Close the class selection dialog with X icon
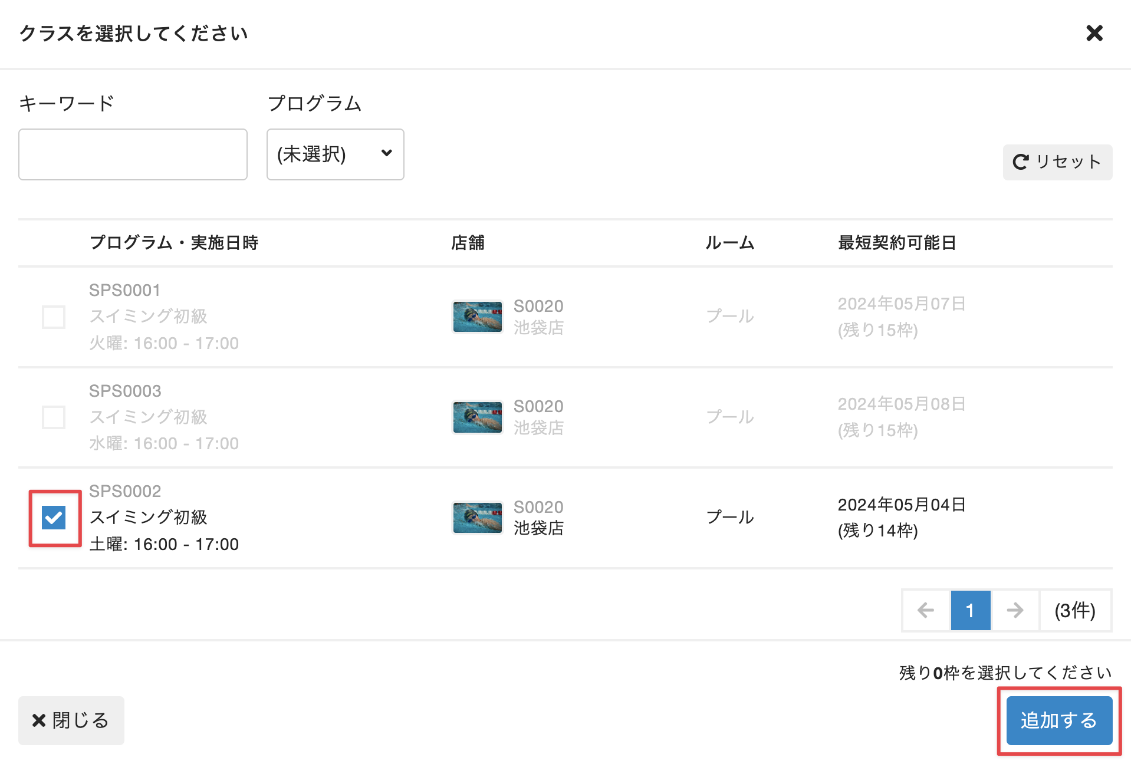 point(1094,33)
